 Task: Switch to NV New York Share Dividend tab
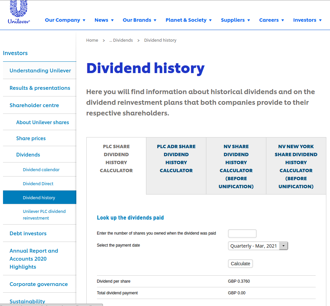click(296, 166)
